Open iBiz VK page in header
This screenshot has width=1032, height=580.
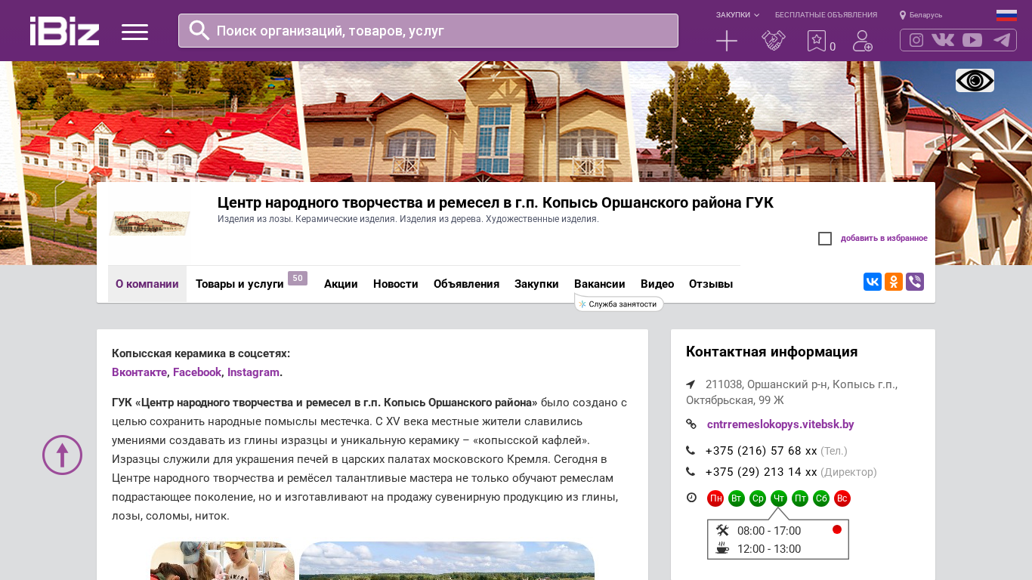coord(943,40)
